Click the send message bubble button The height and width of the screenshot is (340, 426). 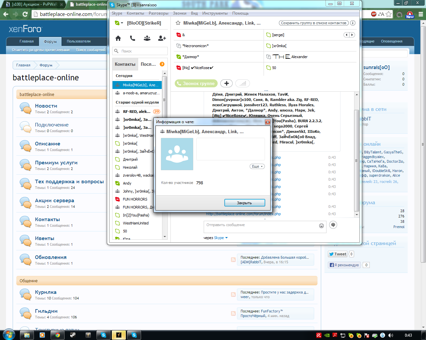(333, 225)
